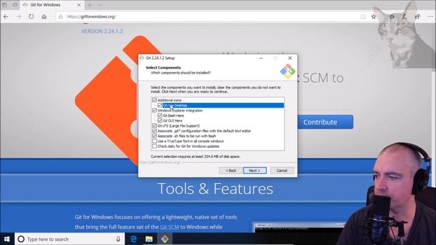Screen dimensions: 436x245
Task: Open the Windows Start menu
Action: [7, 239]
